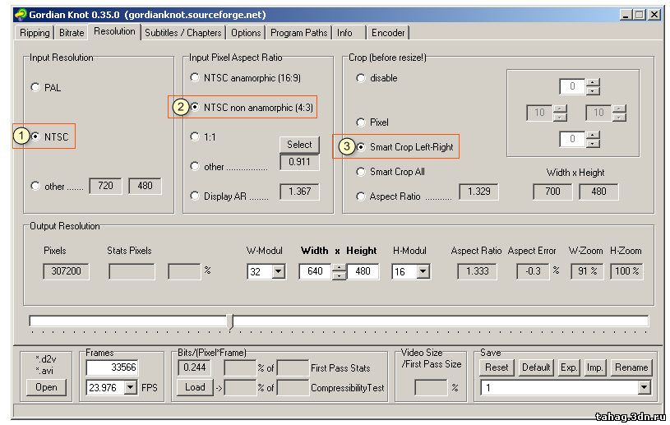Image resolution: width=670 pixels, height=425 pixels.
Task: Decrease output width with spinner down arrow
Action: coord(340,275)
